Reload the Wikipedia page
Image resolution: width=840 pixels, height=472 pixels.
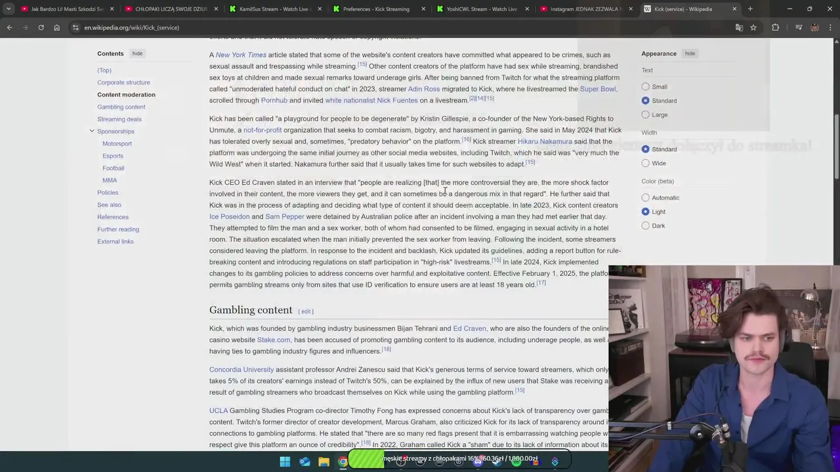pyautogui.click(x=41, y=28)
